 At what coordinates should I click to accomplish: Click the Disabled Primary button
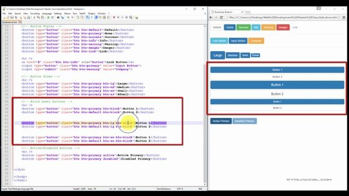244,121
